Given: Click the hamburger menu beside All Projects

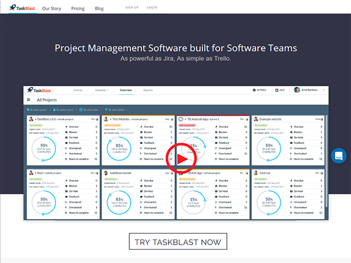Looking at the screenshot, I should (29, 100).
